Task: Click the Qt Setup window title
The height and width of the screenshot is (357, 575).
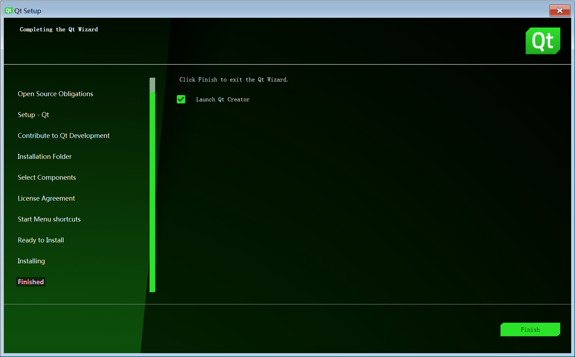Action: [x=28, y=11]
